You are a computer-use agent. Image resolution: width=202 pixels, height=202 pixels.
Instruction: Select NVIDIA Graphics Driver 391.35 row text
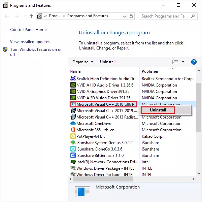(103, 91)
